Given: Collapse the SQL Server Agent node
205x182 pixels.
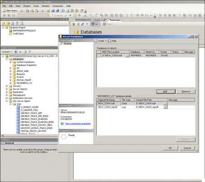Looking at the screenshot, I should [7, 101].
